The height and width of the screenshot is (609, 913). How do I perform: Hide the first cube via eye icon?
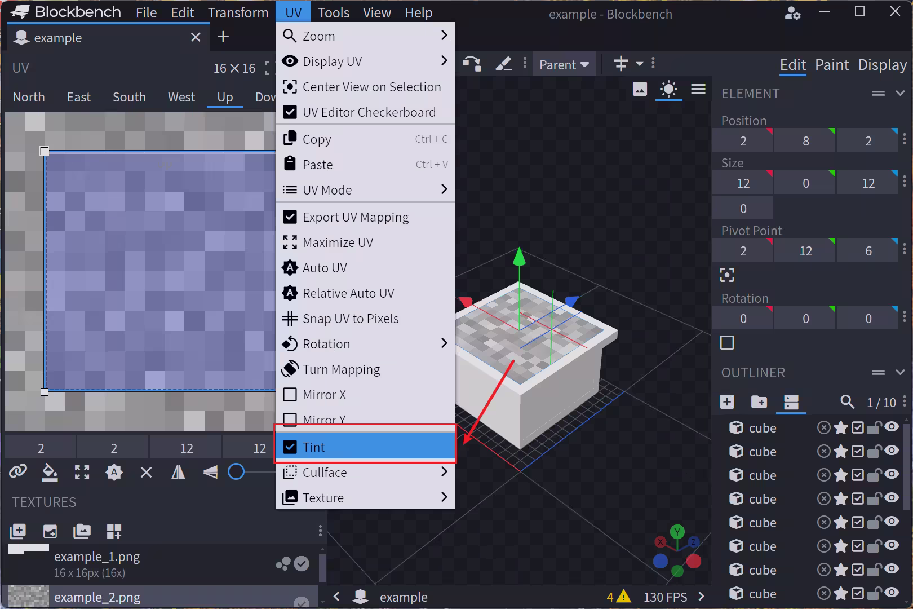click(892, 427)
